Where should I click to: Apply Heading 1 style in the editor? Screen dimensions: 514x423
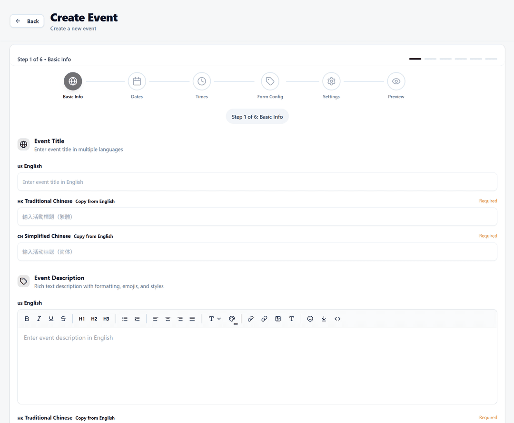pos(81,319)
